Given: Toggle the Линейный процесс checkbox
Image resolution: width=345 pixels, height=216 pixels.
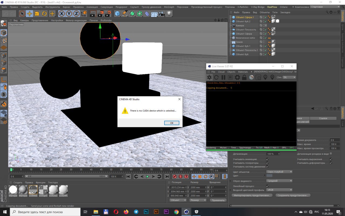Looking at the screenshot, I should (267, 186).
